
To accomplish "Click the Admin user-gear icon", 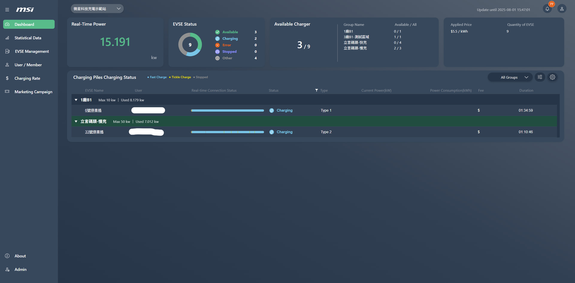I will pyautogui.click(x=7, y=269).
